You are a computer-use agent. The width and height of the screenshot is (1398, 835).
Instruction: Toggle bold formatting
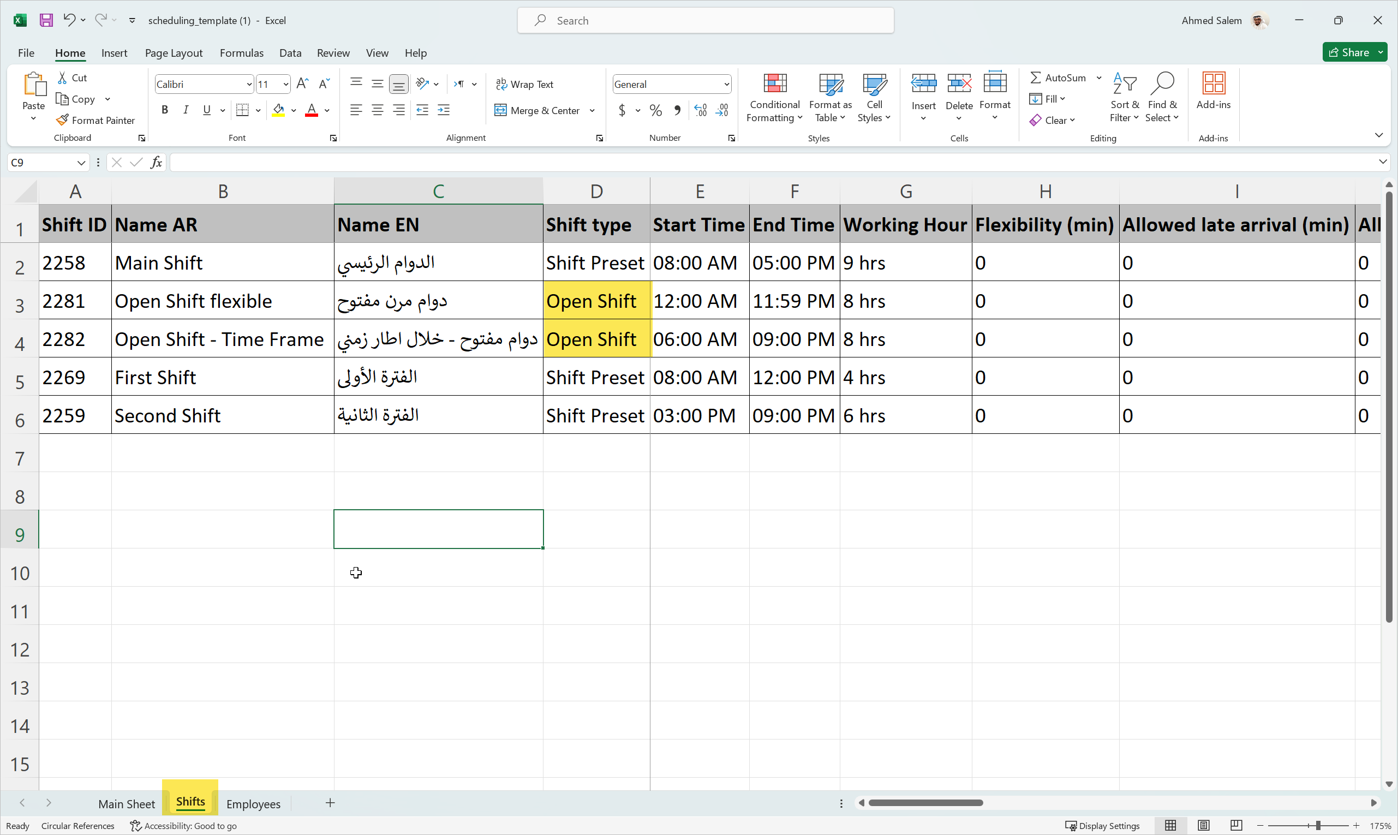tap(165, 110)
